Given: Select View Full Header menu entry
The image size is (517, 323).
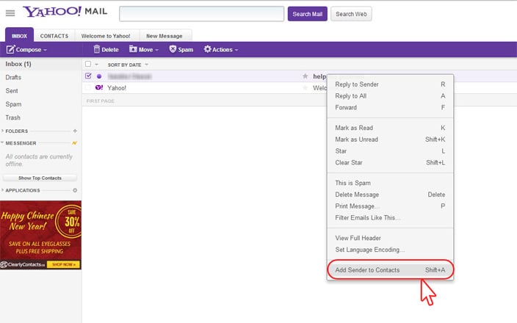Looking at the screenshot, I should coord(390,238).
